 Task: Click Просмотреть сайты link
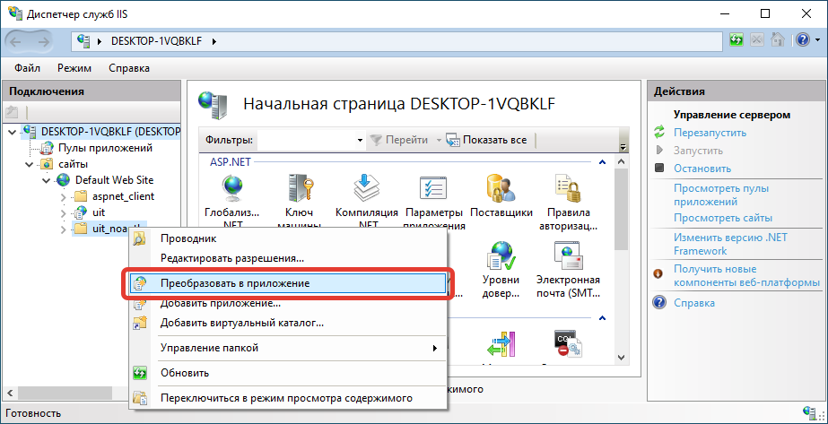[722, 218]
